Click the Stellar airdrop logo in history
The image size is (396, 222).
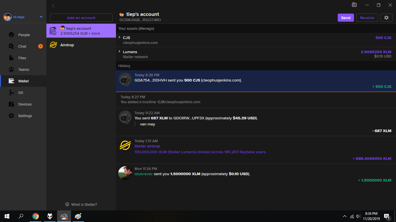(125, 145)
